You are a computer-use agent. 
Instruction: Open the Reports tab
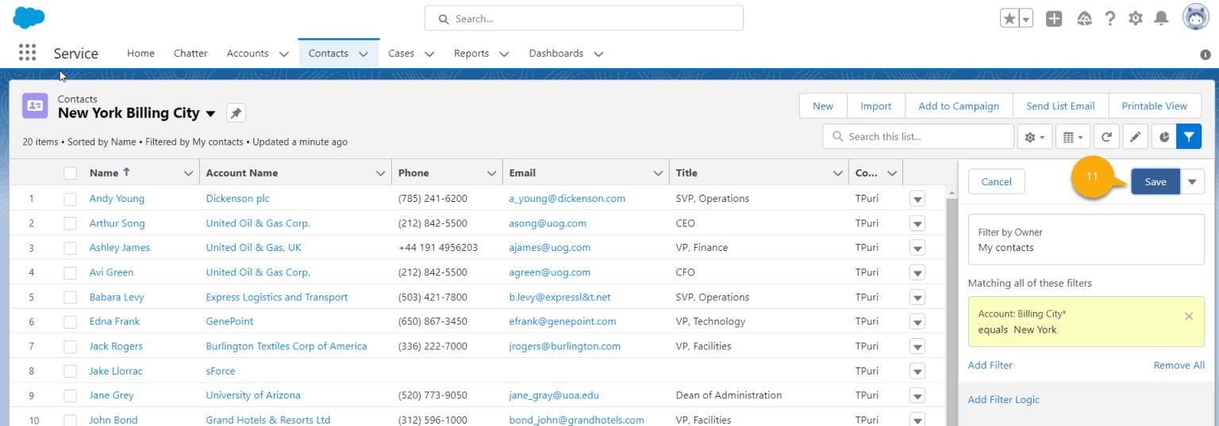point(471,54)
